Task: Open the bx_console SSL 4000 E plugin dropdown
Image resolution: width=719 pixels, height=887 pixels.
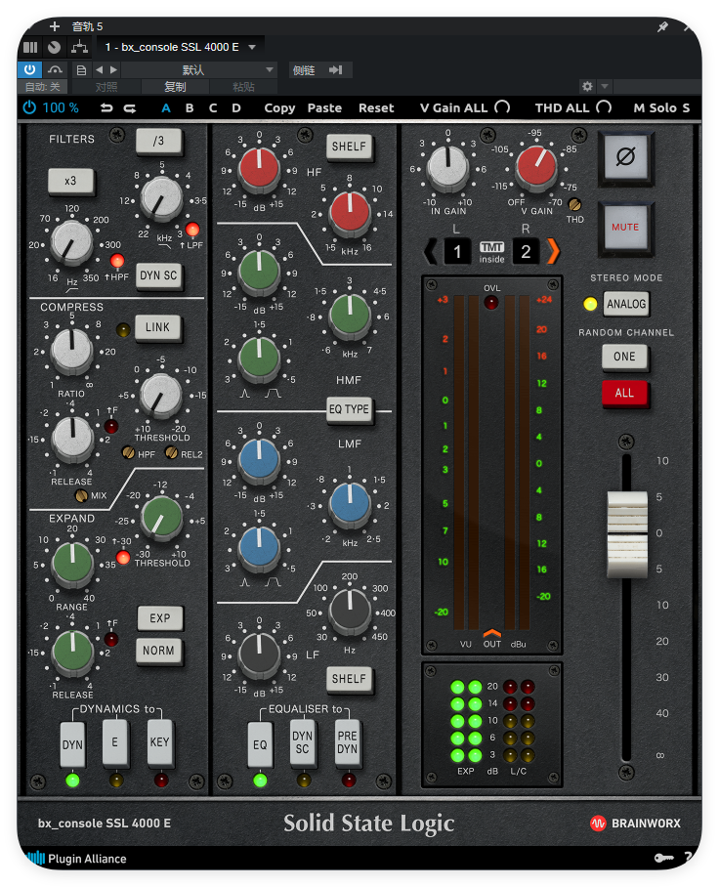Action: tap(180, 47)
